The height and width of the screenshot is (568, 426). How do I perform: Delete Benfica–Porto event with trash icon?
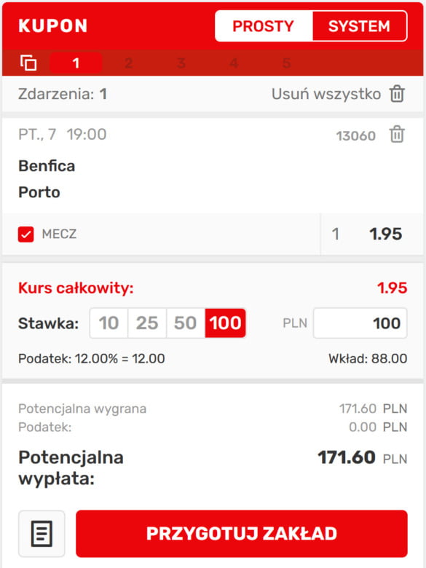pos(397,135)
